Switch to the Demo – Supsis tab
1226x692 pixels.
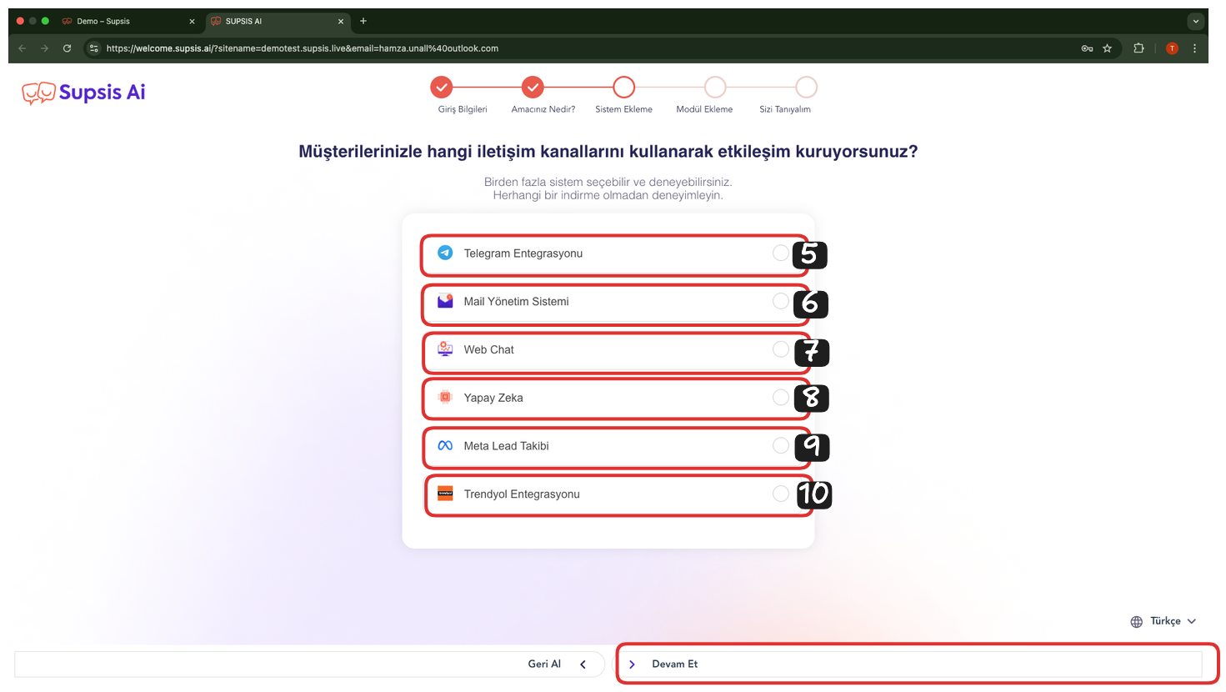129,21
